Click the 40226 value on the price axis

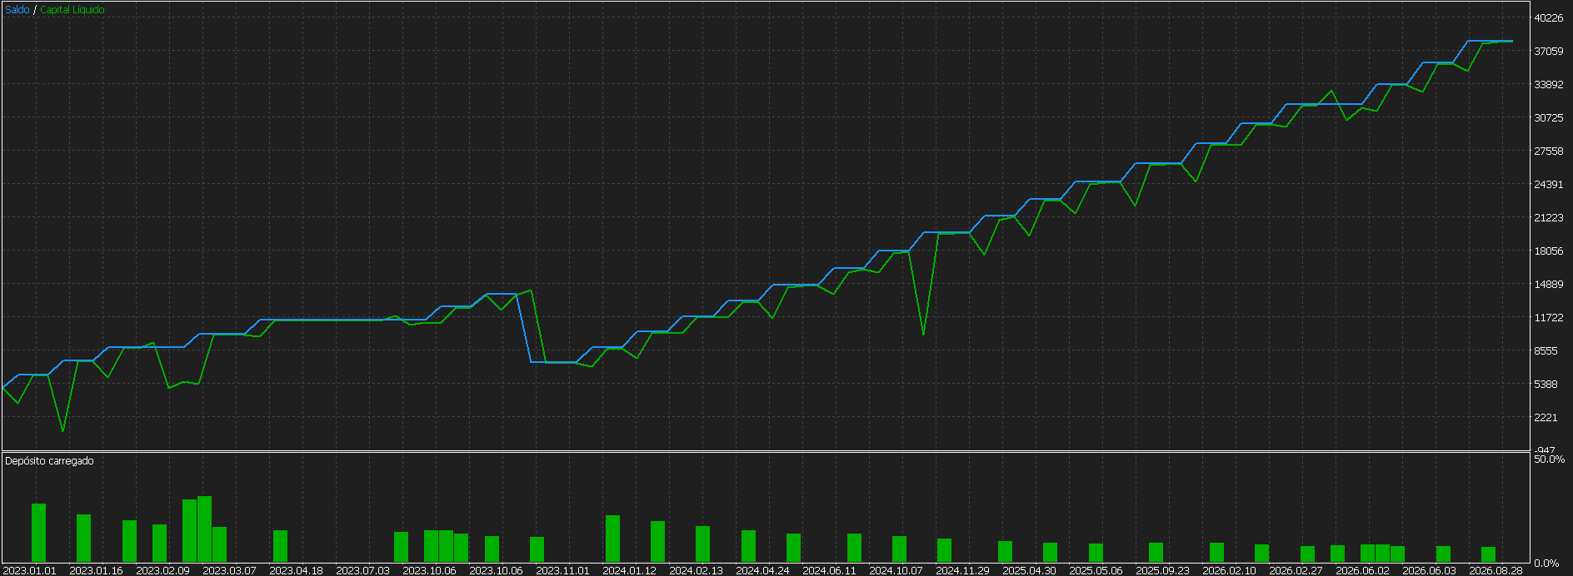pyautogui.click(x=1548, y=18)
